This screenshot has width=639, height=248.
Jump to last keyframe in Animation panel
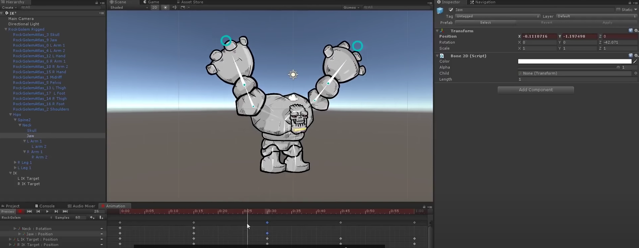pyautogui.click(x=65, y=211)
